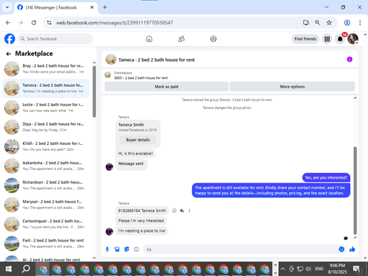Open the Kiran conversation
This screenshot has height=276, width=368.
click(46, 146)
